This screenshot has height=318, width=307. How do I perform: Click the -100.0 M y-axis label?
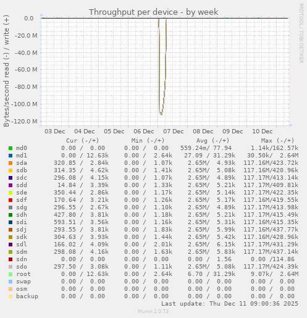point(25,104)
